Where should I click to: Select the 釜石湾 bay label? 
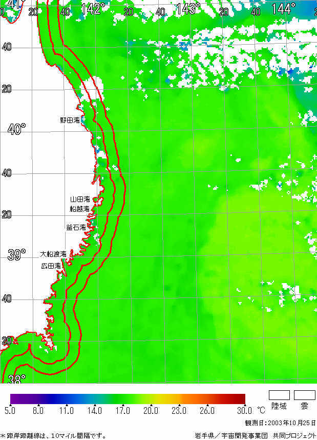pyautogui.click(x=76, y=227)
